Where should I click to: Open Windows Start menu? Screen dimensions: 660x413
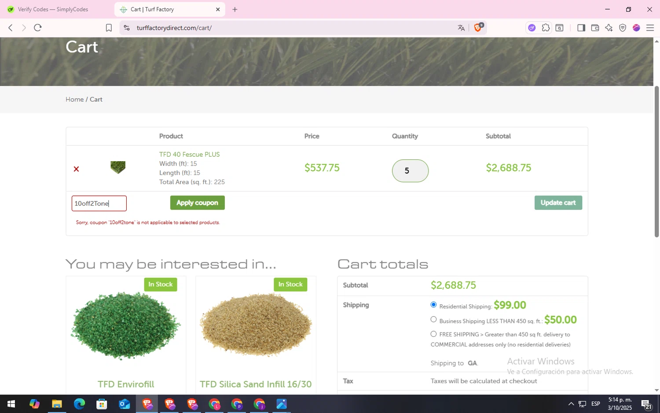click(x=11, y=404)
